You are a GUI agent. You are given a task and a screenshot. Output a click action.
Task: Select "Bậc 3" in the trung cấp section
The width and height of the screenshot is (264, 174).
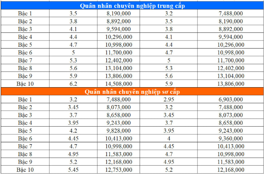pos(25,29)
